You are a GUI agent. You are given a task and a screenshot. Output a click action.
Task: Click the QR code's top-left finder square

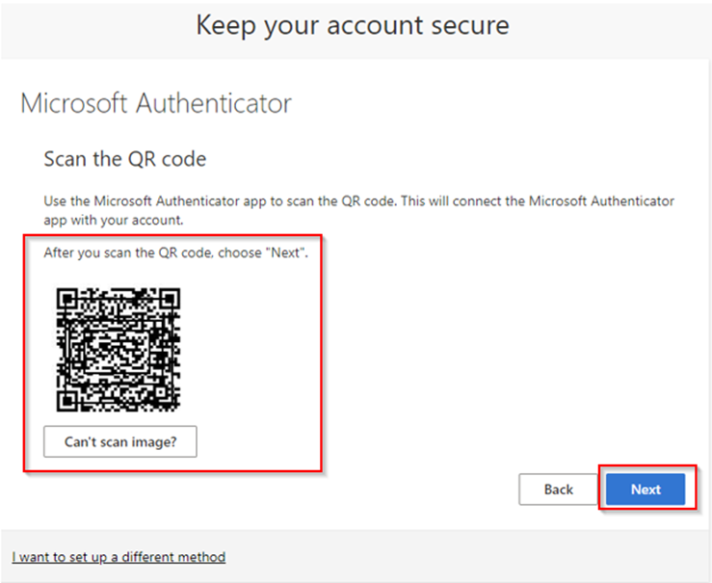coord(67,297)
